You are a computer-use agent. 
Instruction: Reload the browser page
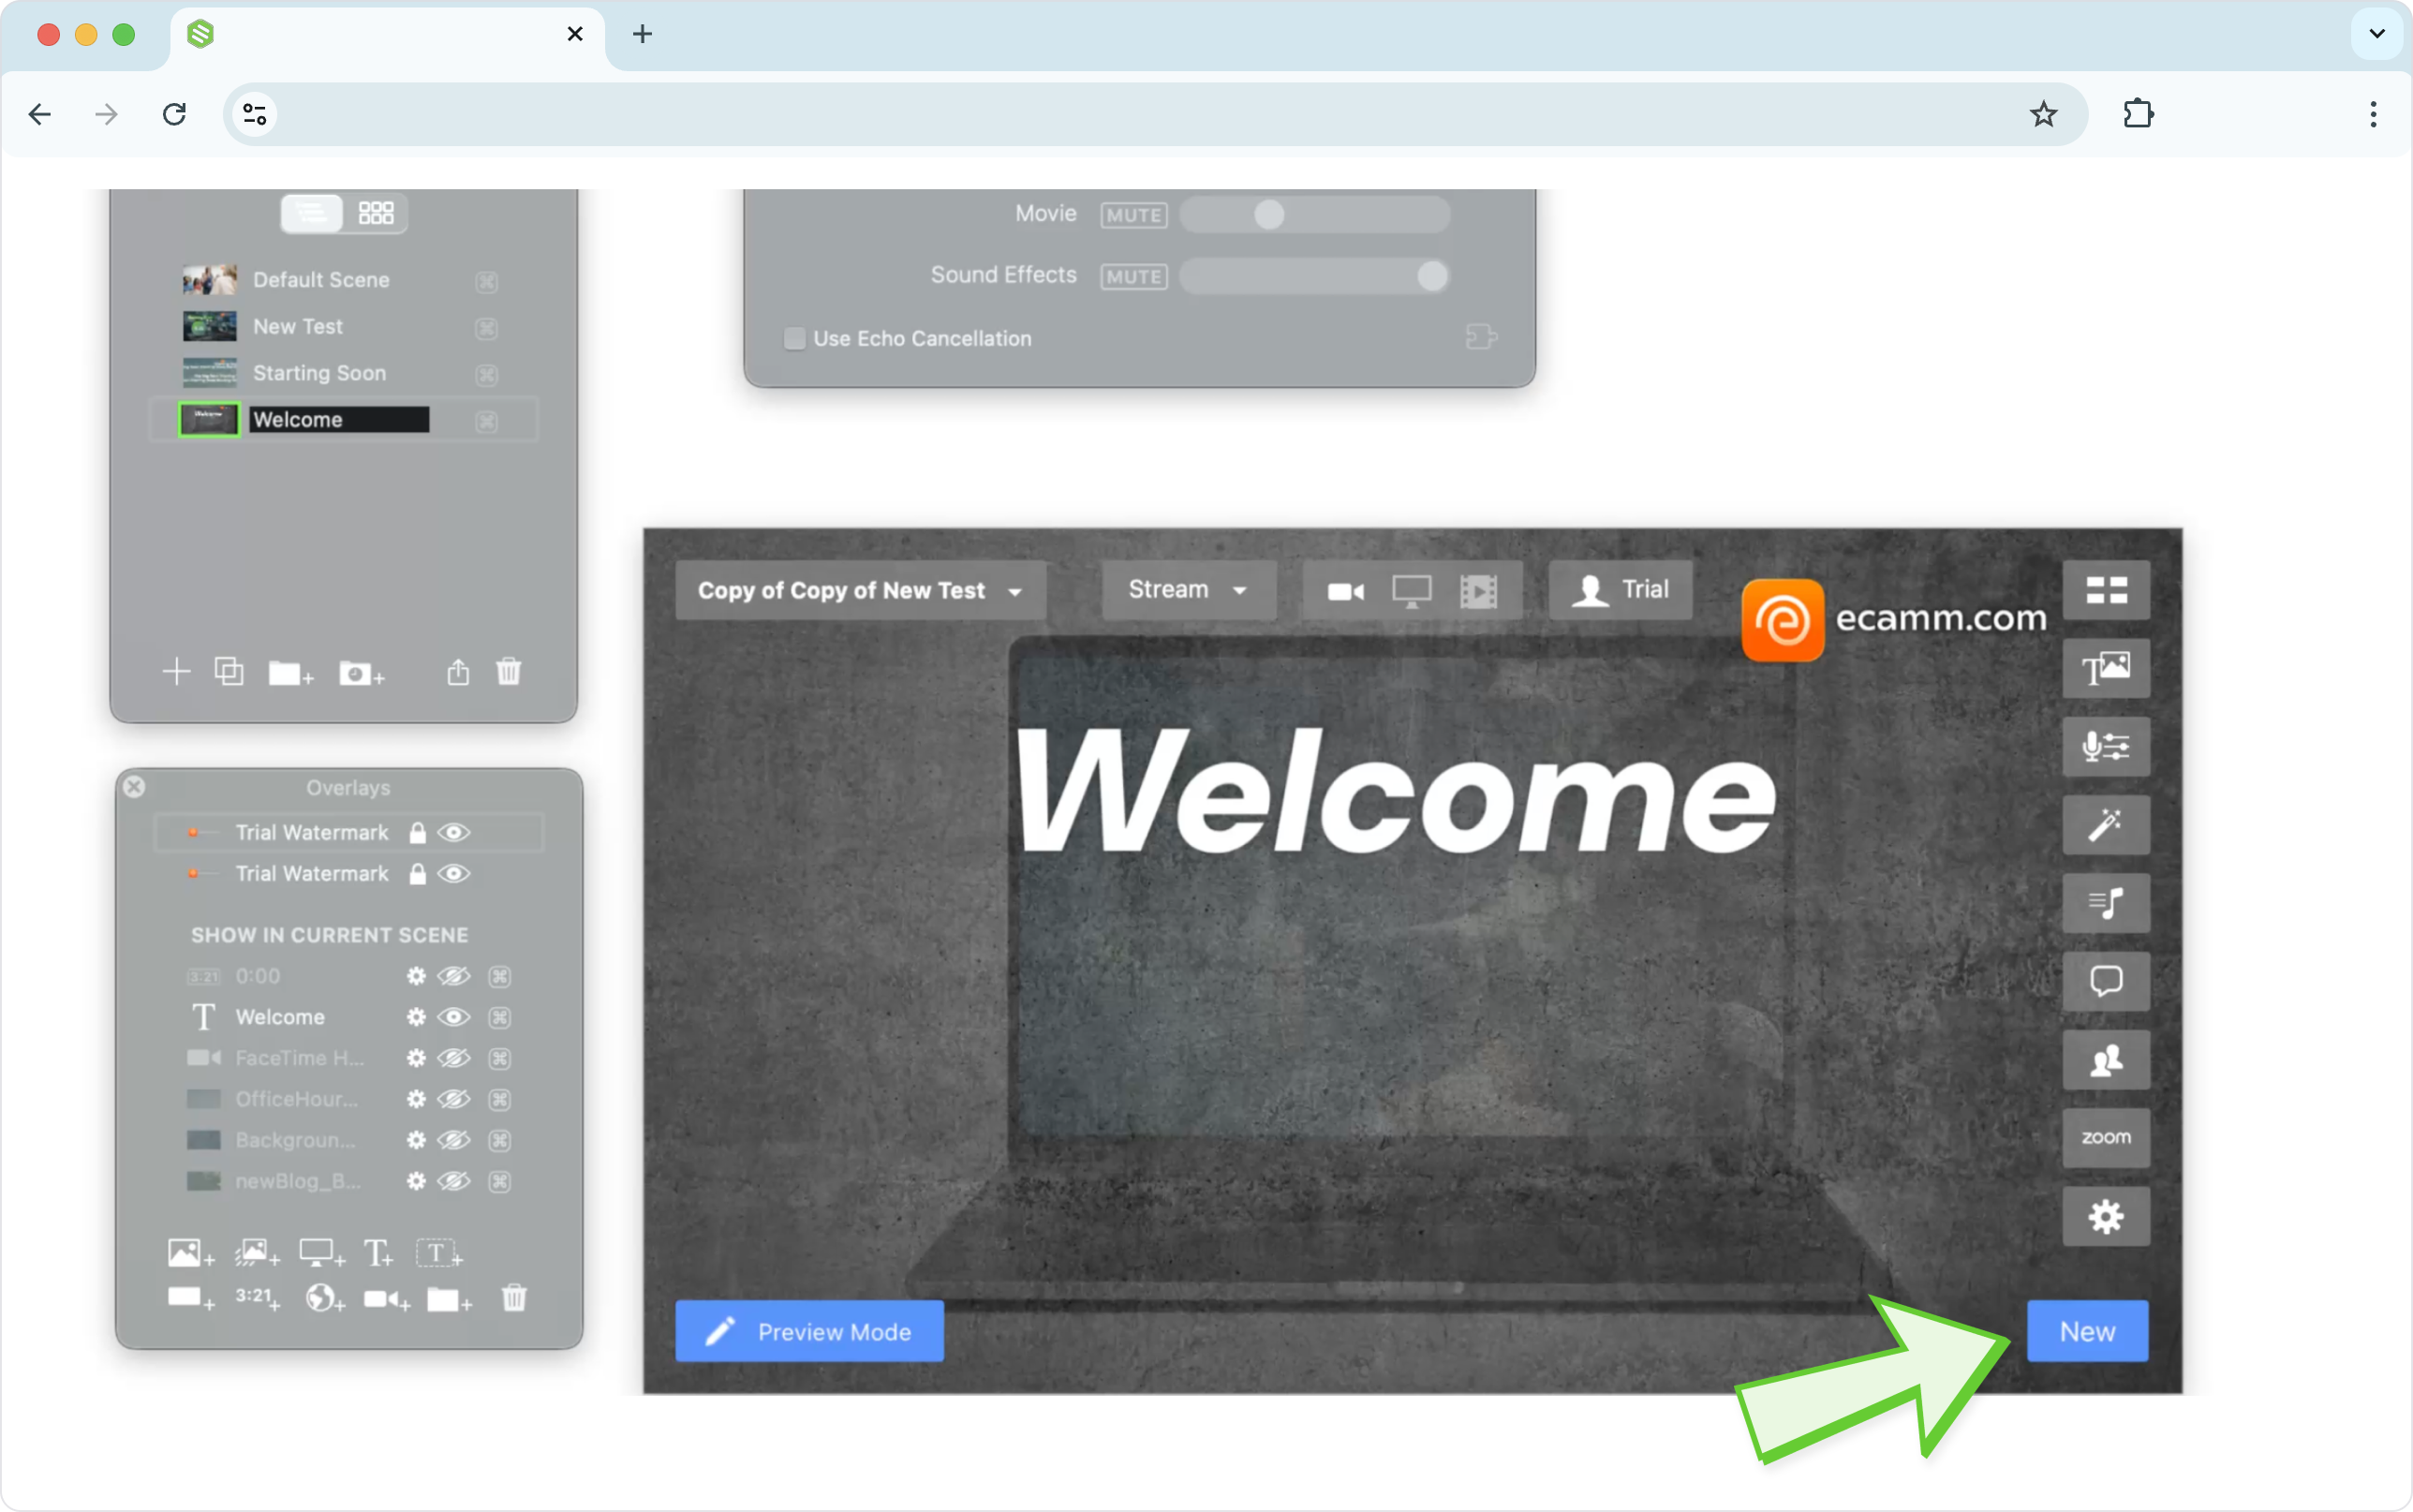[x=174, y=114]
